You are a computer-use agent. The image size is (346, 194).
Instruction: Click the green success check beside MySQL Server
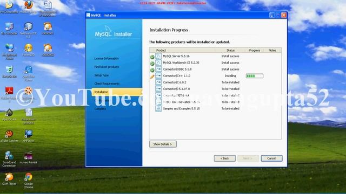click(152, 57)
